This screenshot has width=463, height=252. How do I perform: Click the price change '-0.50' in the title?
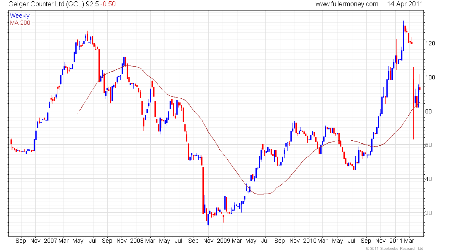[108, 4]
